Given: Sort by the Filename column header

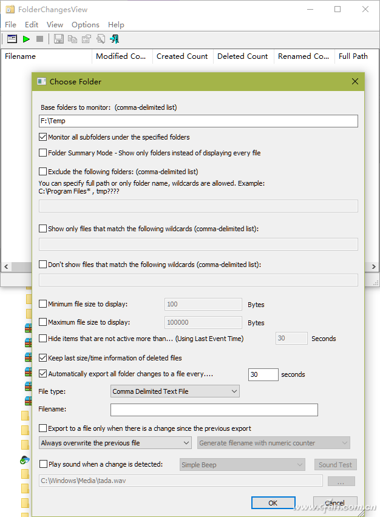Looking at the screenshot, I should pyautogui.click(x=46, y=56).
